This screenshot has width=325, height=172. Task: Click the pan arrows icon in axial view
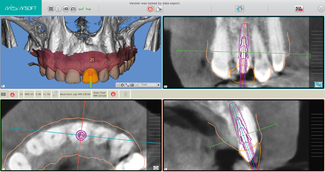(x=156, y=168)
